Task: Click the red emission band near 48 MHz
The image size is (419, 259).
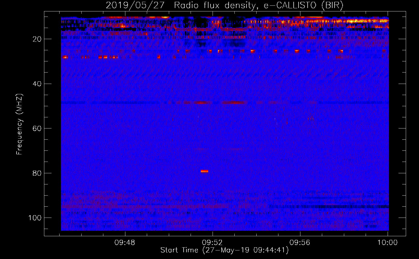Action: coord(215,103)
